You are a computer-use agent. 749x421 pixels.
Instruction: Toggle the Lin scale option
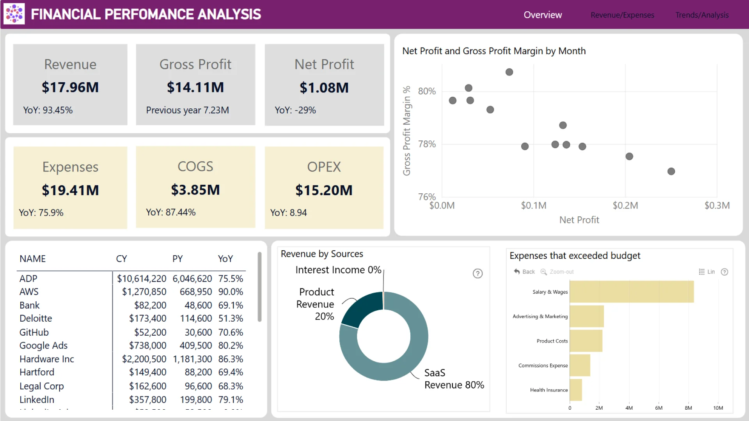[x=706, y=272]
